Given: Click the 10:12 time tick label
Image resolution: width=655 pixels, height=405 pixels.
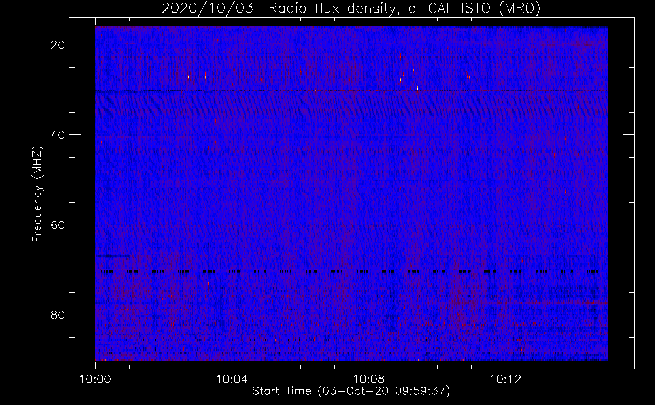Looking at the screenshot, I should 506,379.
